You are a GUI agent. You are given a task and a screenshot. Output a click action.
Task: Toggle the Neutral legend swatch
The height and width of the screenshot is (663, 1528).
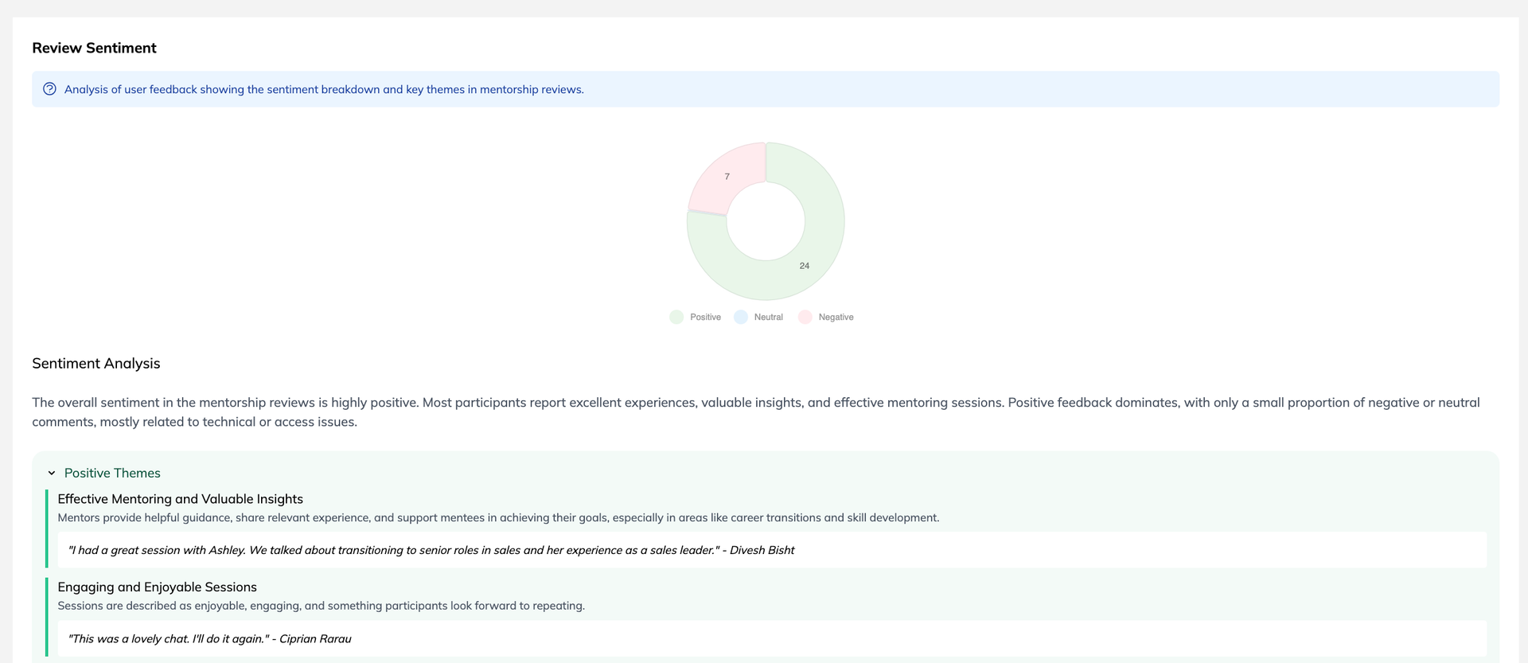741,317
